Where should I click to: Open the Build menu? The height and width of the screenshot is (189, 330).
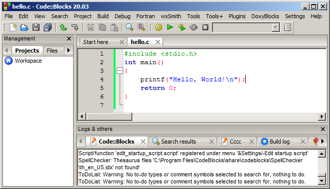tap(103, 16)
